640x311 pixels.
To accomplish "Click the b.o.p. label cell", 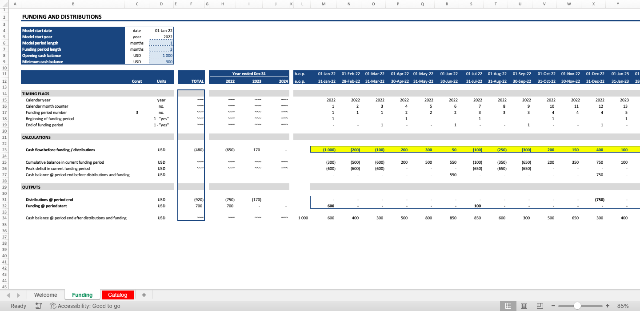I will (302, 74).
